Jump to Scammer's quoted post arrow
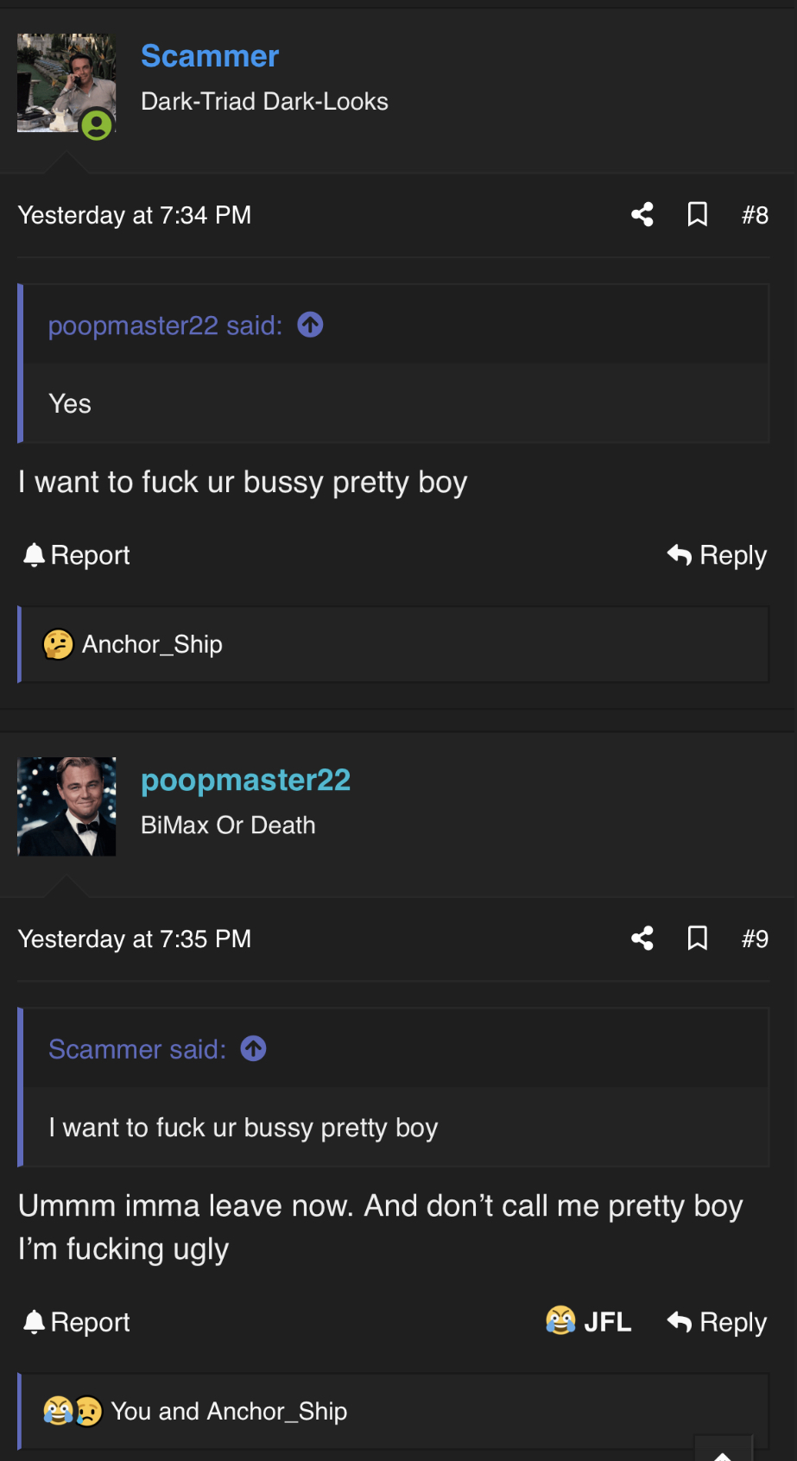797x1461 pixels. [x=253, y=1048]
